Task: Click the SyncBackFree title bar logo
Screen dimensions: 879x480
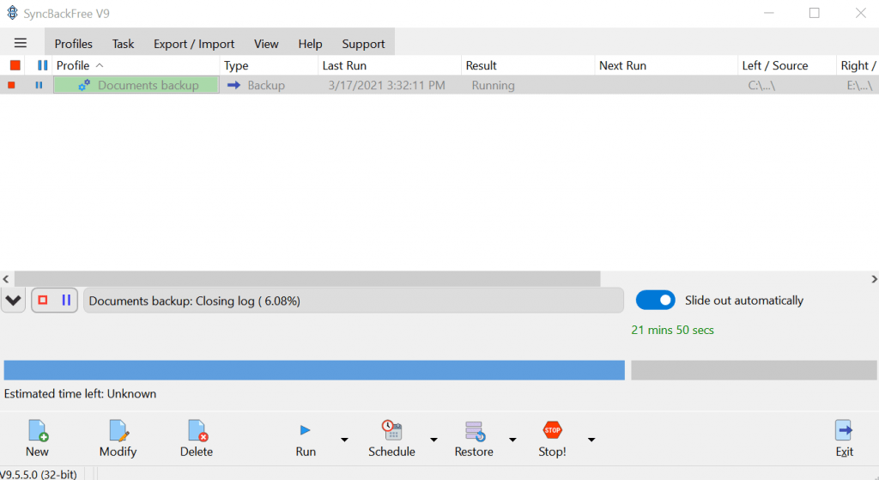Action: pyautogui.click(x=12, y=13)
